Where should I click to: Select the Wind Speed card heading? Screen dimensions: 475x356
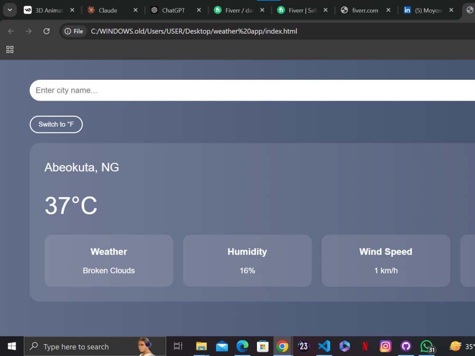click(x=386, y=252)
